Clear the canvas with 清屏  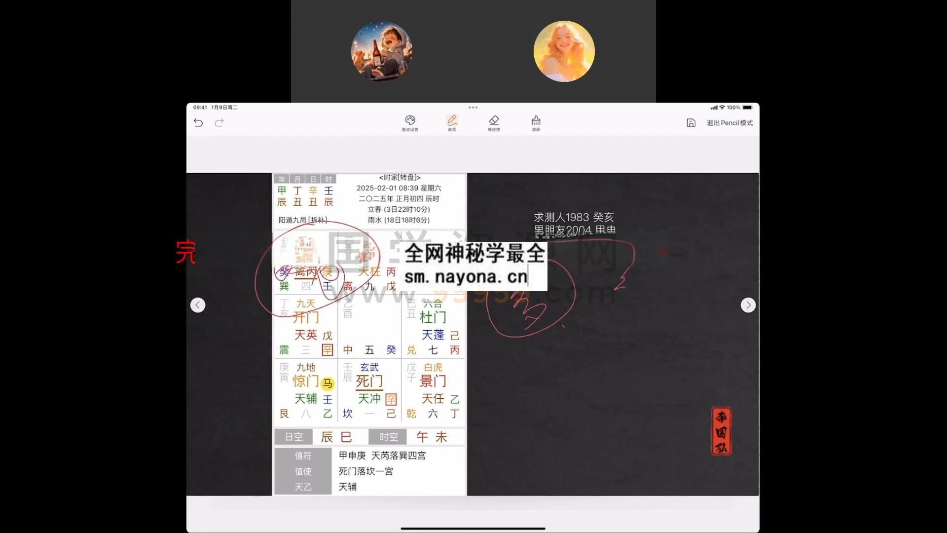(x=536, y=123)
